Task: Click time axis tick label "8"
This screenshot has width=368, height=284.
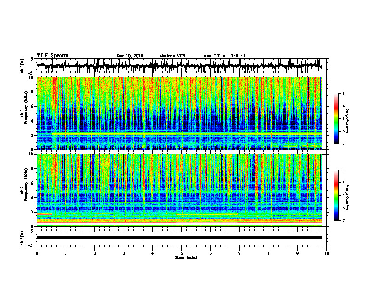Action: click(269, 253)
